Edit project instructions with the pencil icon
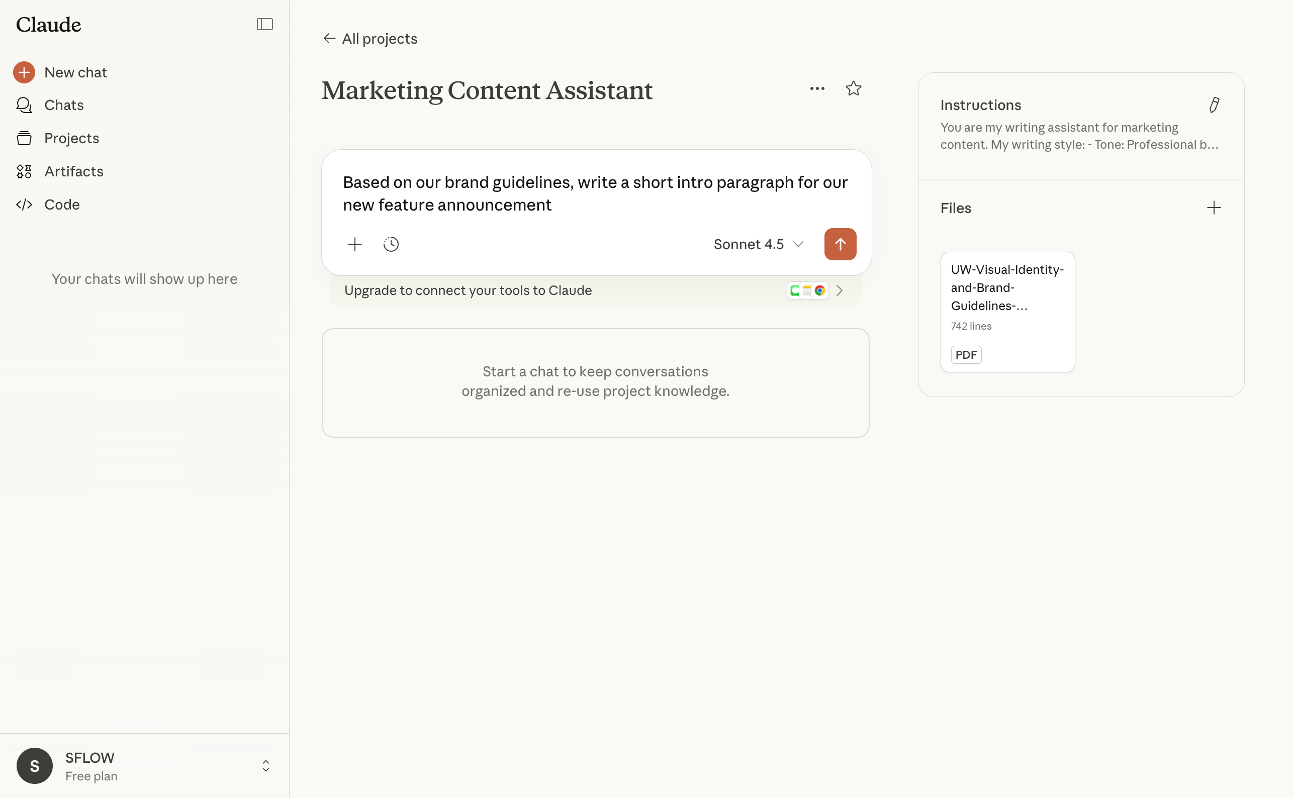The width and height of the screenshot is (1293, 798). coord(1214,105)
